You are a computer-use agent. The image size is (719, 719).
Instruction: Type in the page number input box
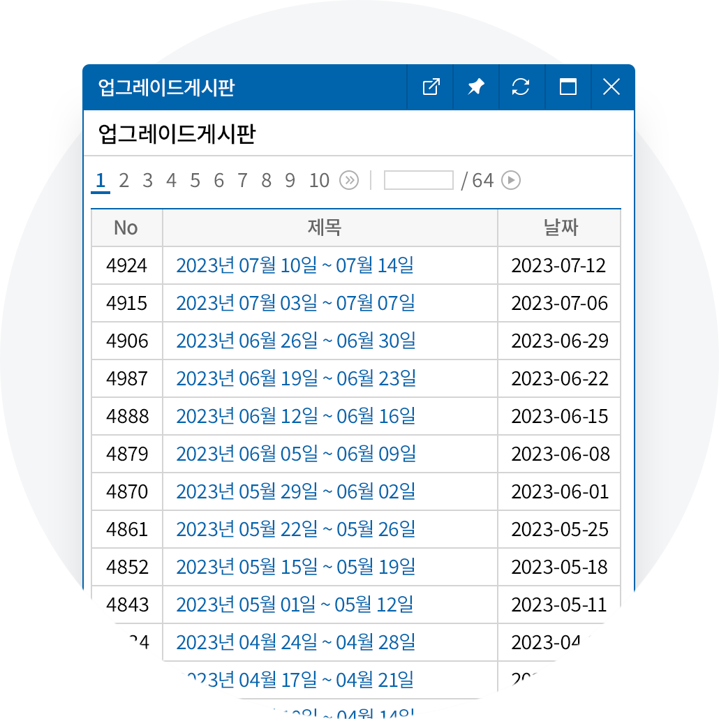point(419,181)
